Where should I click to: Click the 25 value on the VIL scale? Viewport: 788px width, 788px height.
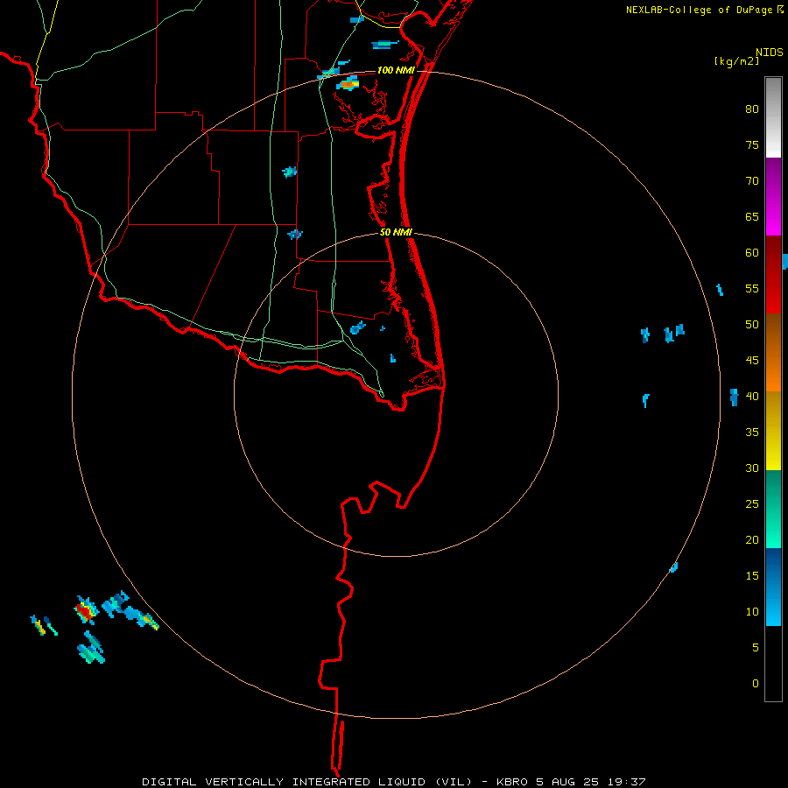tap(752, 504)
